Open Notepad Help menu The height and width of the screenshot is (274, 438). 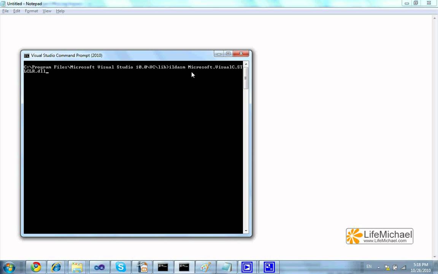[x=60, y=11]
